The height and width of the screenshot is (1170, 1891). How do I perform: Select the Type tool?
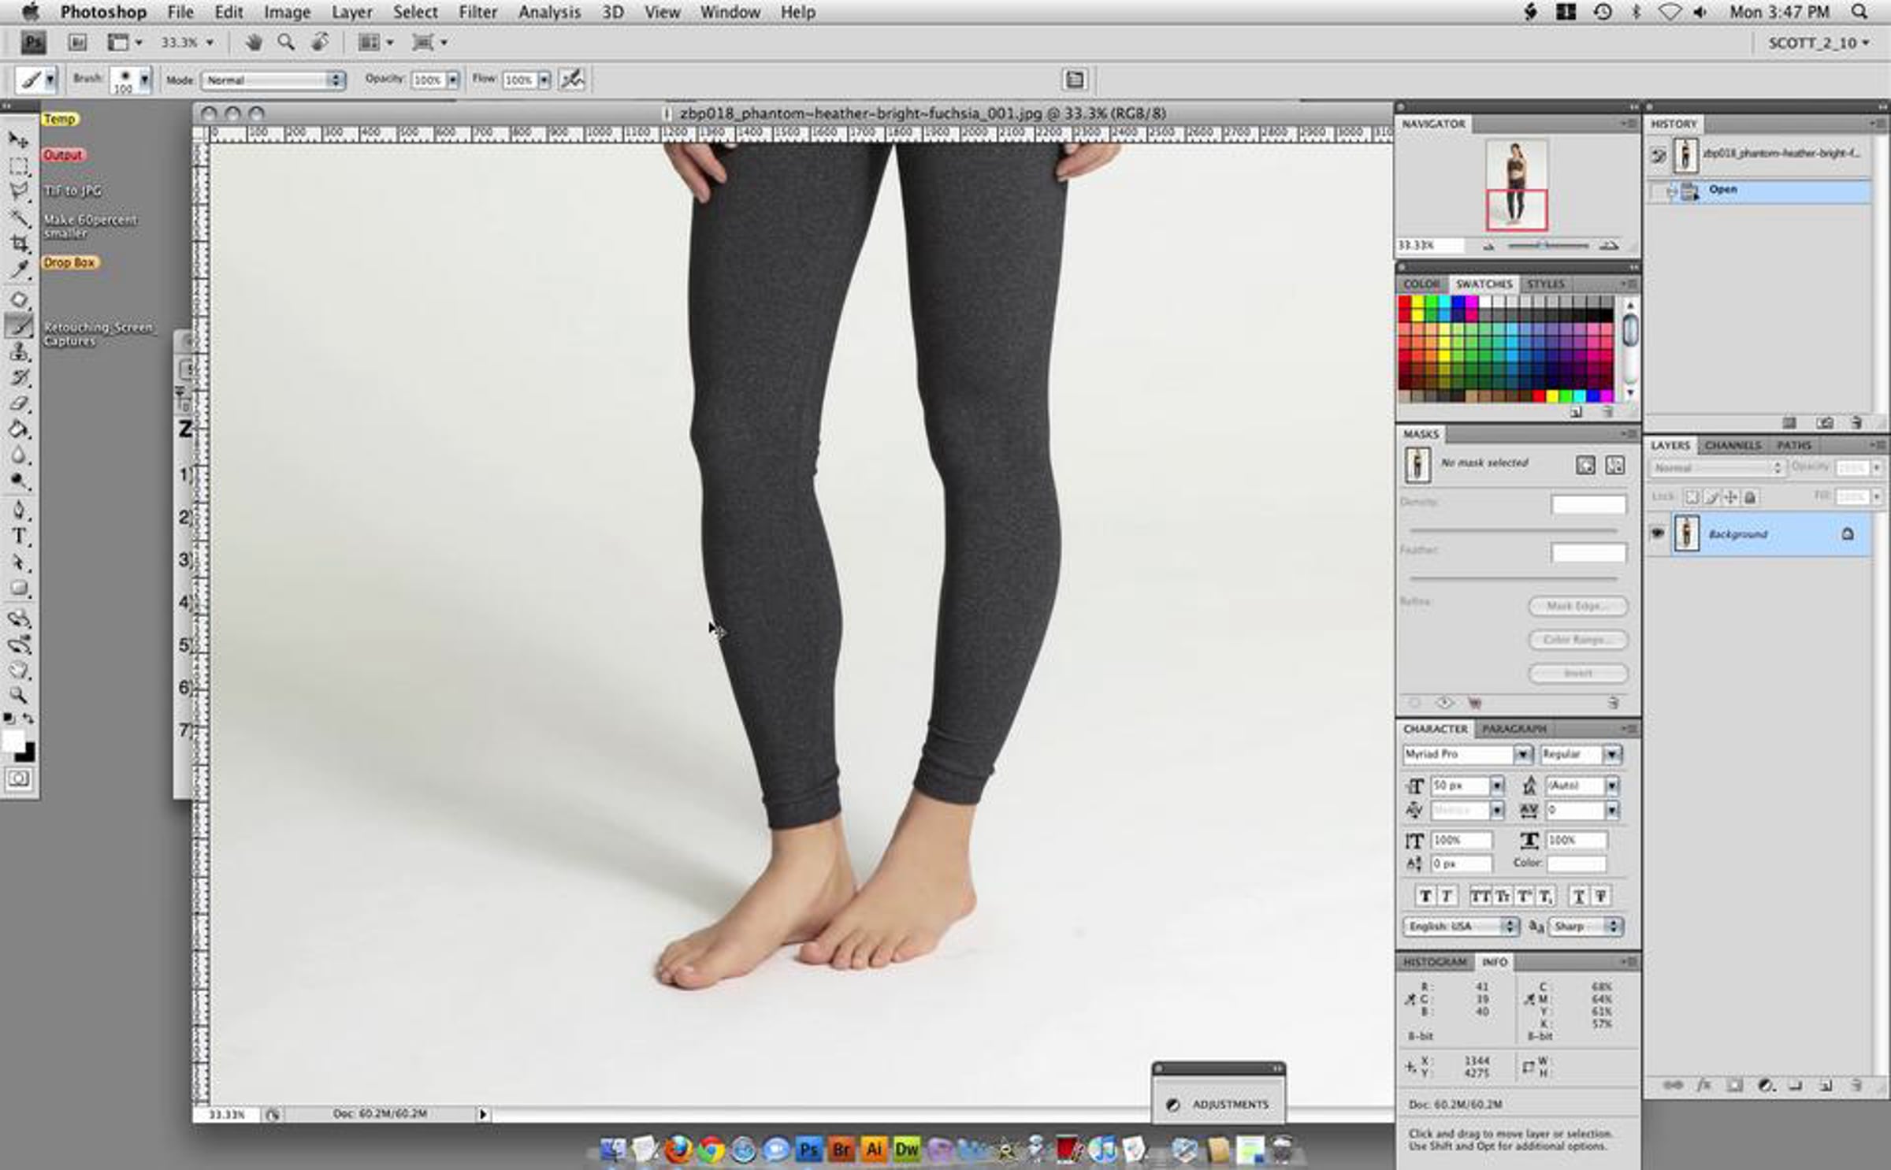coord(19,537)
